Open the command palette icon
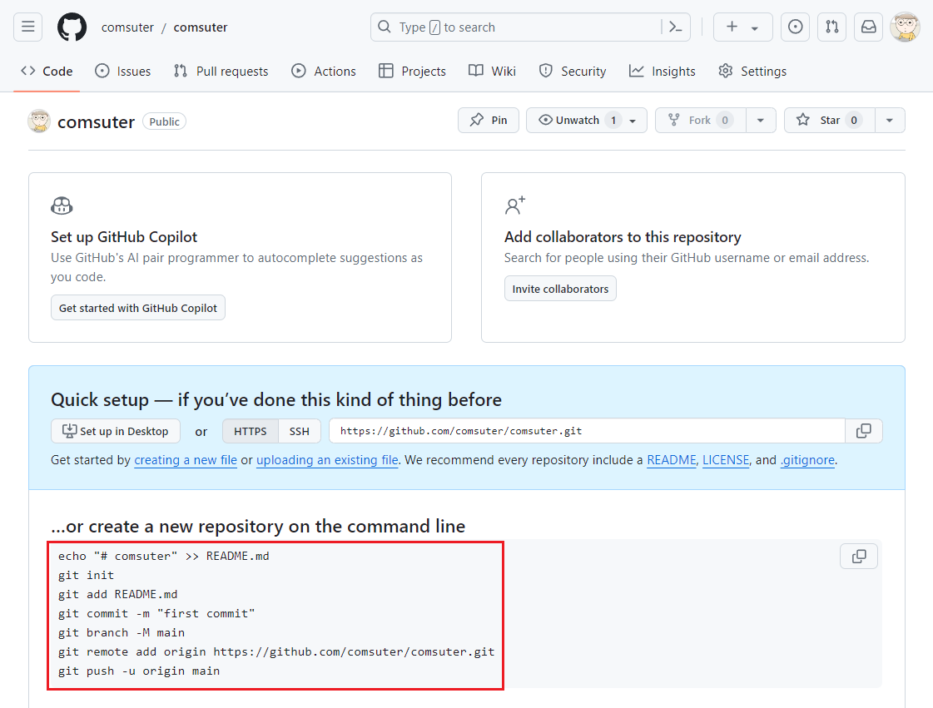The width and height of the screenshot is (933, 708). click(x=675, y=27)
